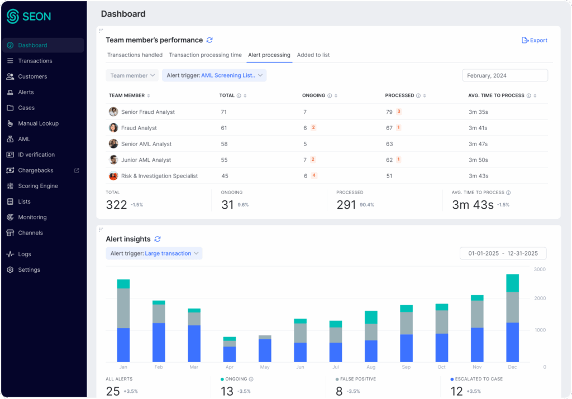Click the refresh icon next to Alert insights
Viewport: 572px width, 399px height.
(158, 239)
